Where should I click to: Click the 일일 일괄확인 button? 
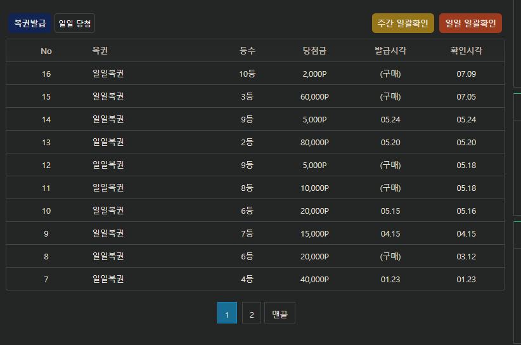pos(470,23)
